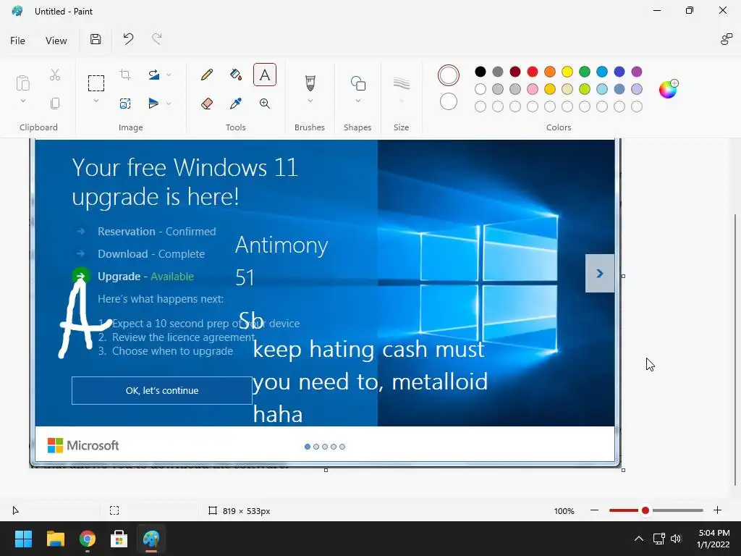Expand the Rotate options arrow
The width and height of the screenshot is (741, 556).
tap(168, 75)
